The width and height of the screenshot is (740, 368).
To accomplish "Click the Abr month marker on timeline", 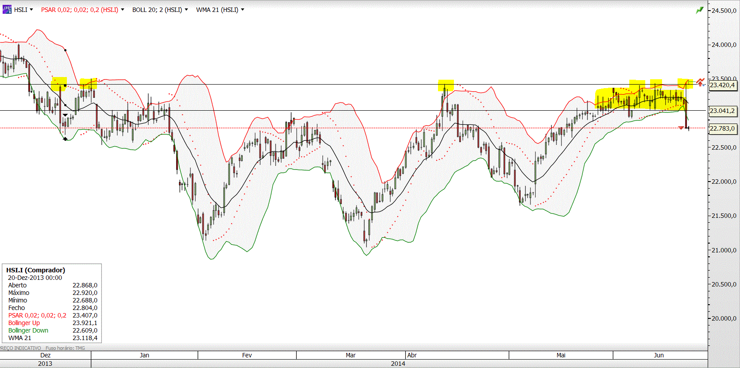I will [x=412, y=355].
